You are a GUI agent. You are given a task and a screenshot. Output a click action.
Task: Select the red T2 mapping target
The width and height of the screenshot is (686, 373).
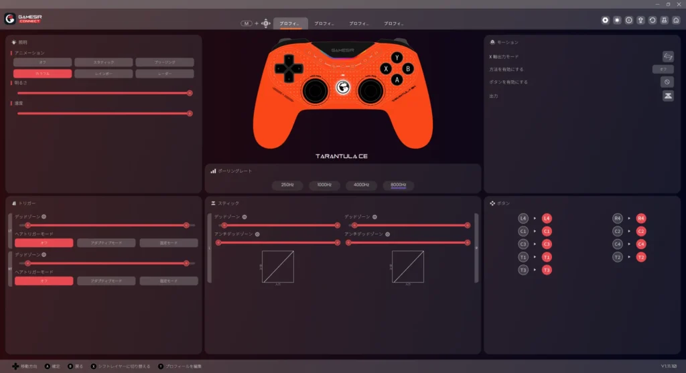tap(641, 257)
